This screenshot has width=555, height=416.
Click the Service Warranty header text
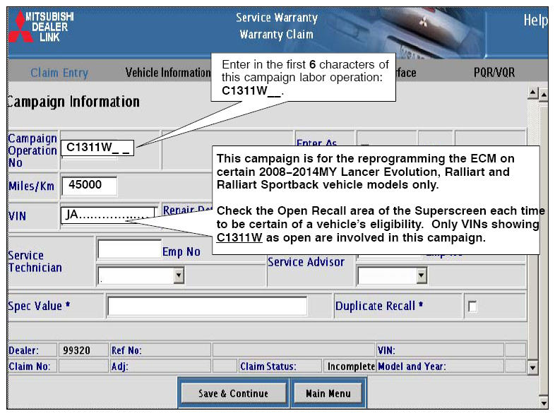click(x=277, y=18)
